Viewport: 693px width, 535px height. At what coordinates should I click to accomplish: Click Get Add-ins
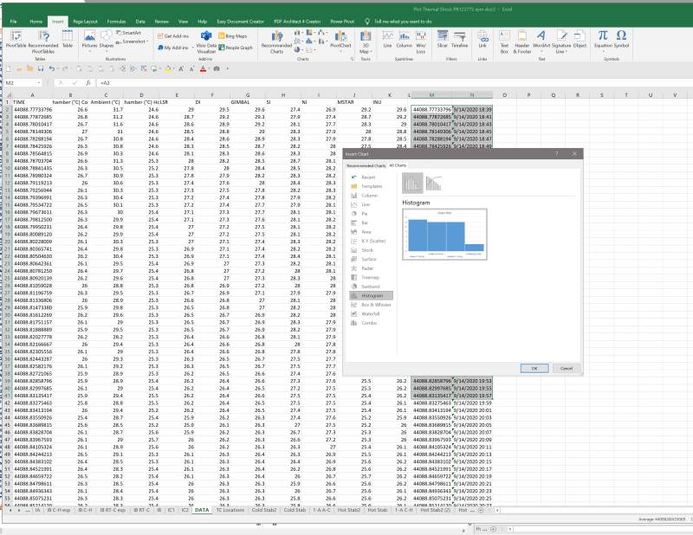pyautogui.click(x=173, y=36)
